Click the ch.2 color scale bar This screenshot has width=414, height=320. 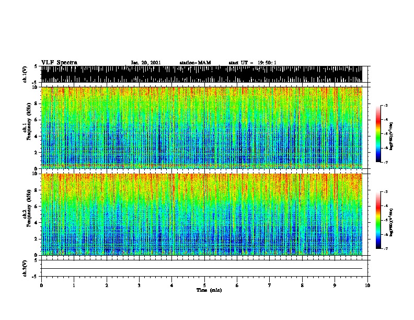(378, 220)
